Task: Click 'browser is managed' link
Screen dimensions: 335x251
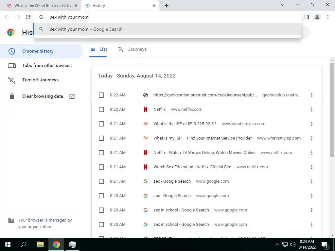Action: (47, 220)
